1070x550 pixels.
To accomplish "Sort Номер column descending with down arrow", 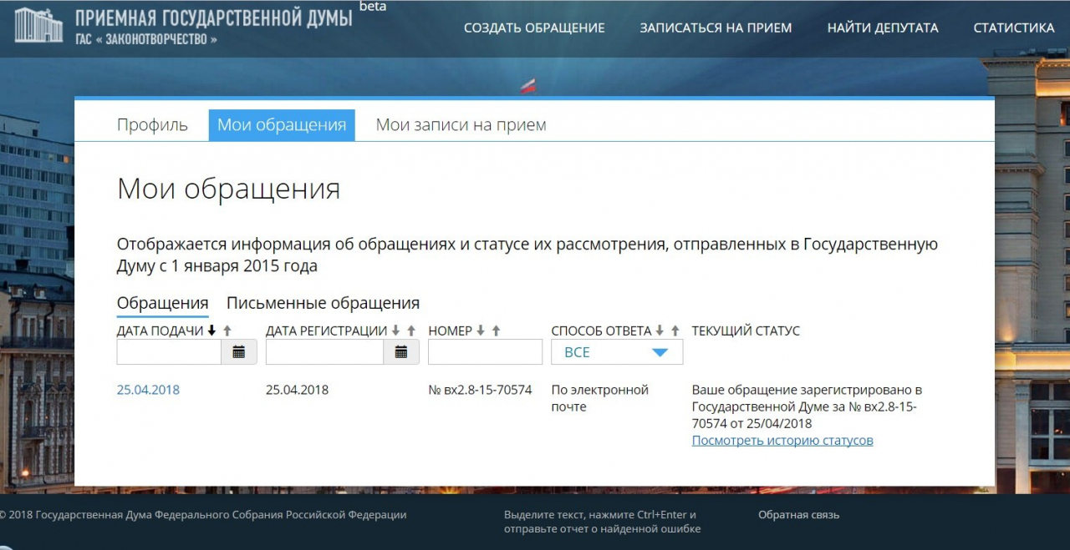I will [481, 331].
